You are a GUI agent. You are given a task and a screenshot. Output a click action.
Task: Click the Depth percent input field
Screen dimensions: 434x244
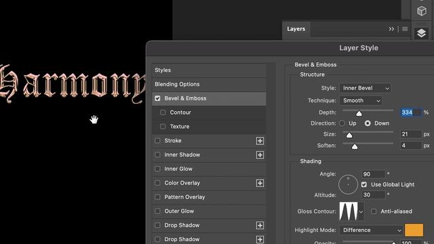click(x=412, y=113)
